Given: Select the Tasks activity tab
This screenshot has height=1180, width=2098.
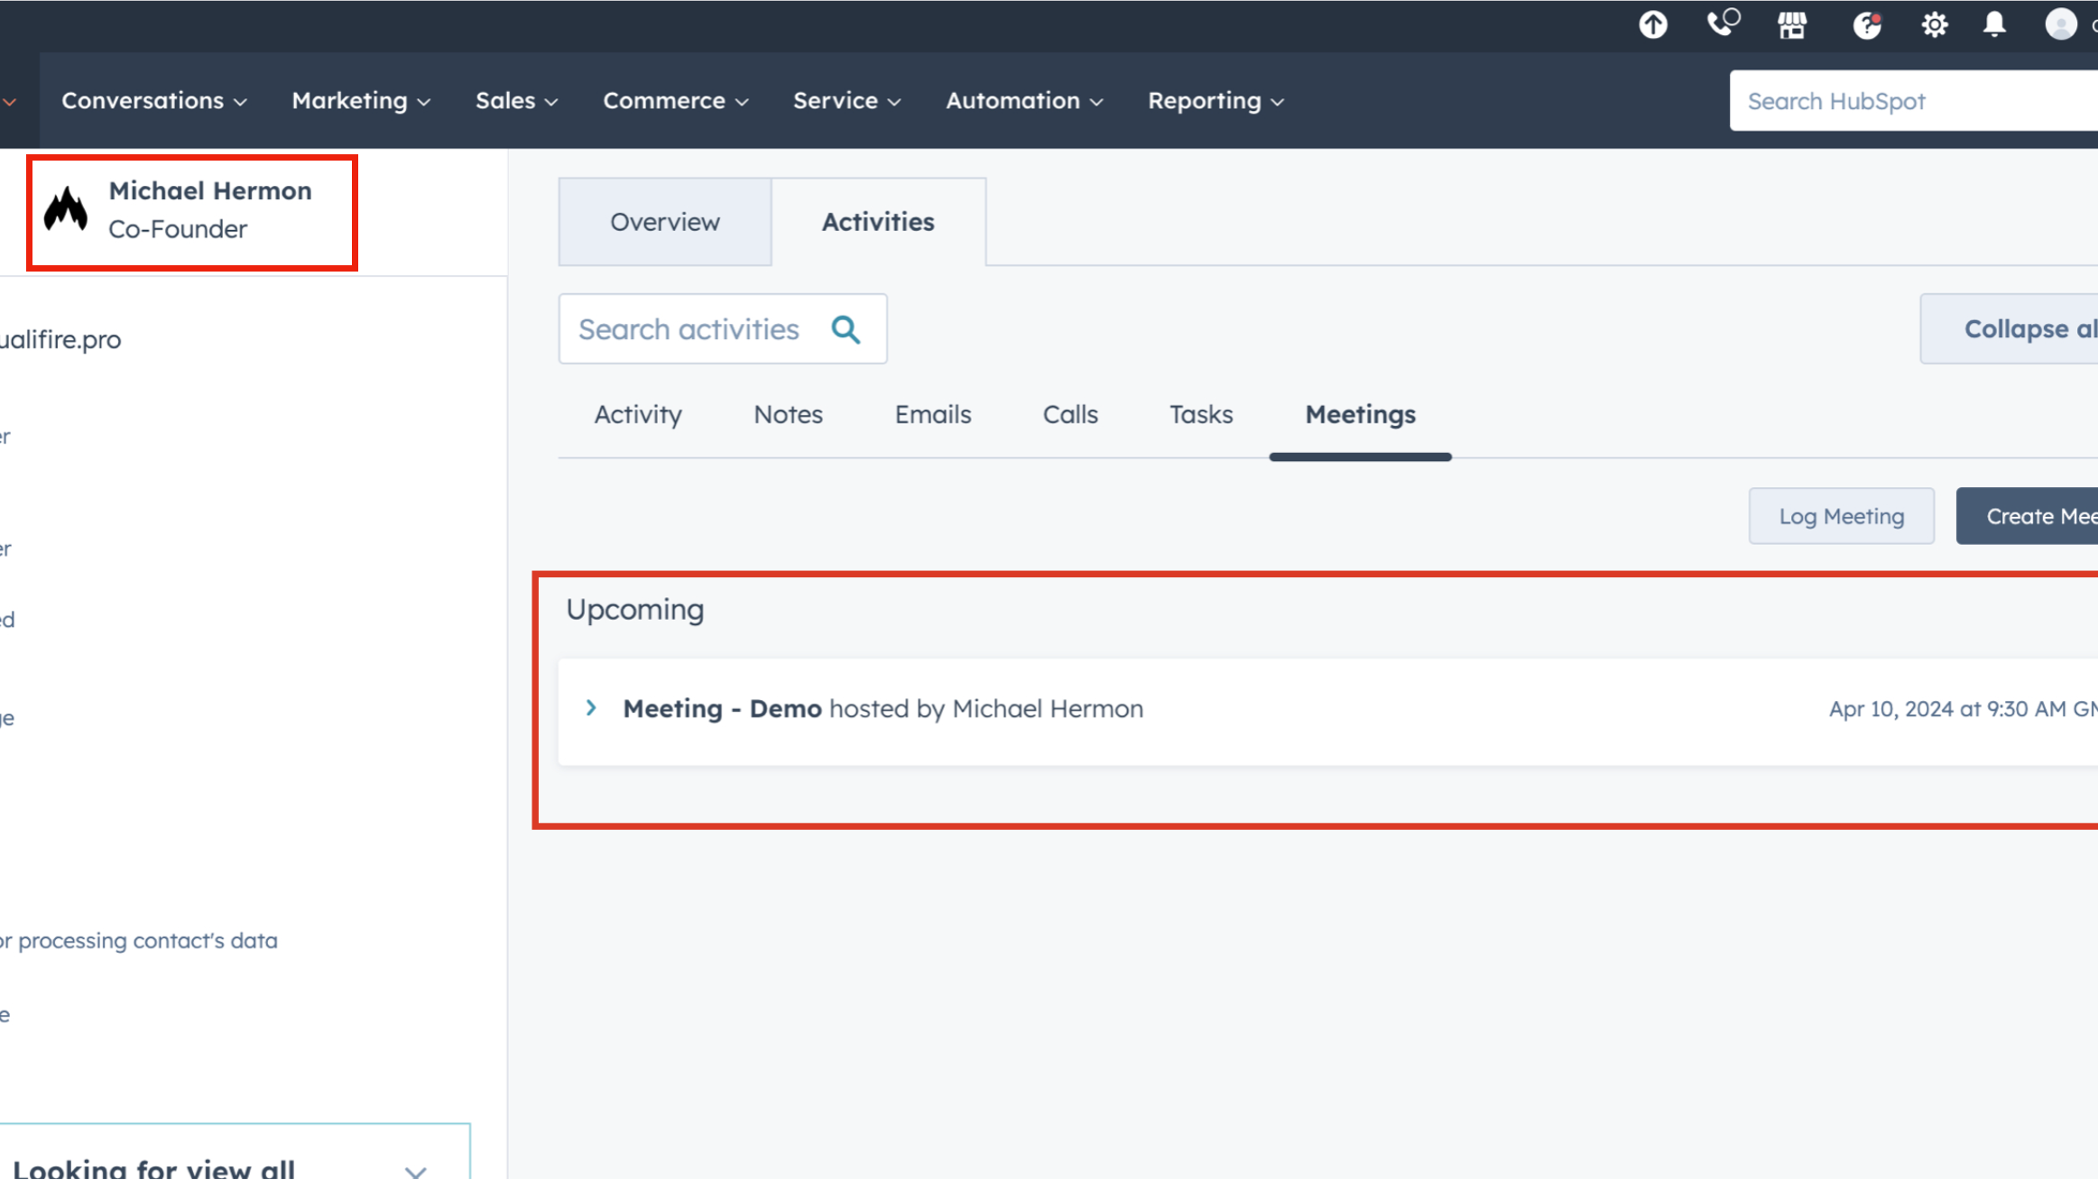Looking at the screenshot, I should click(1200, 415).
